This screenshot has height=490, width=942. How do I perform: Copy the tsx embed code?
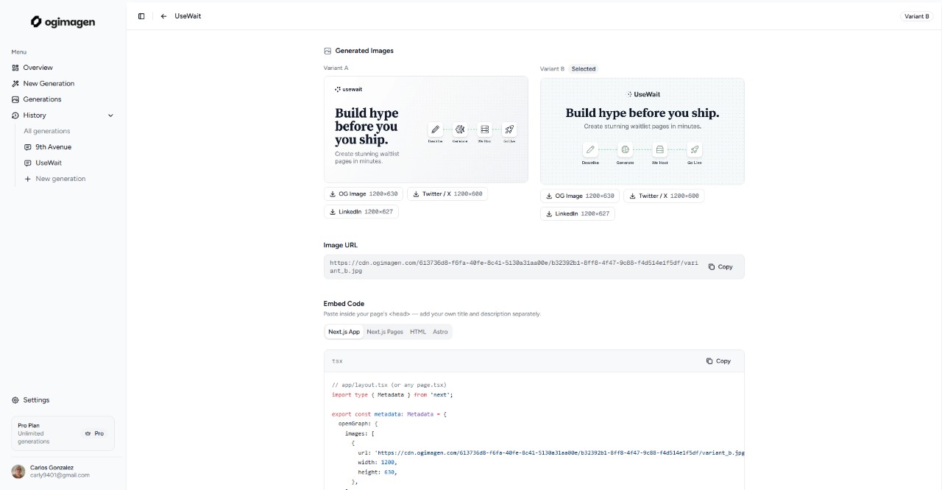(718, 361)
